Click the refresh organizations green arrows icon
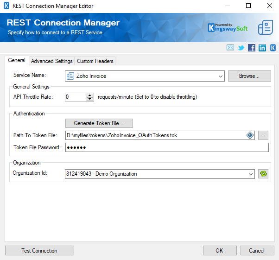This screenshot has width=279, height=260. [263, 174]
